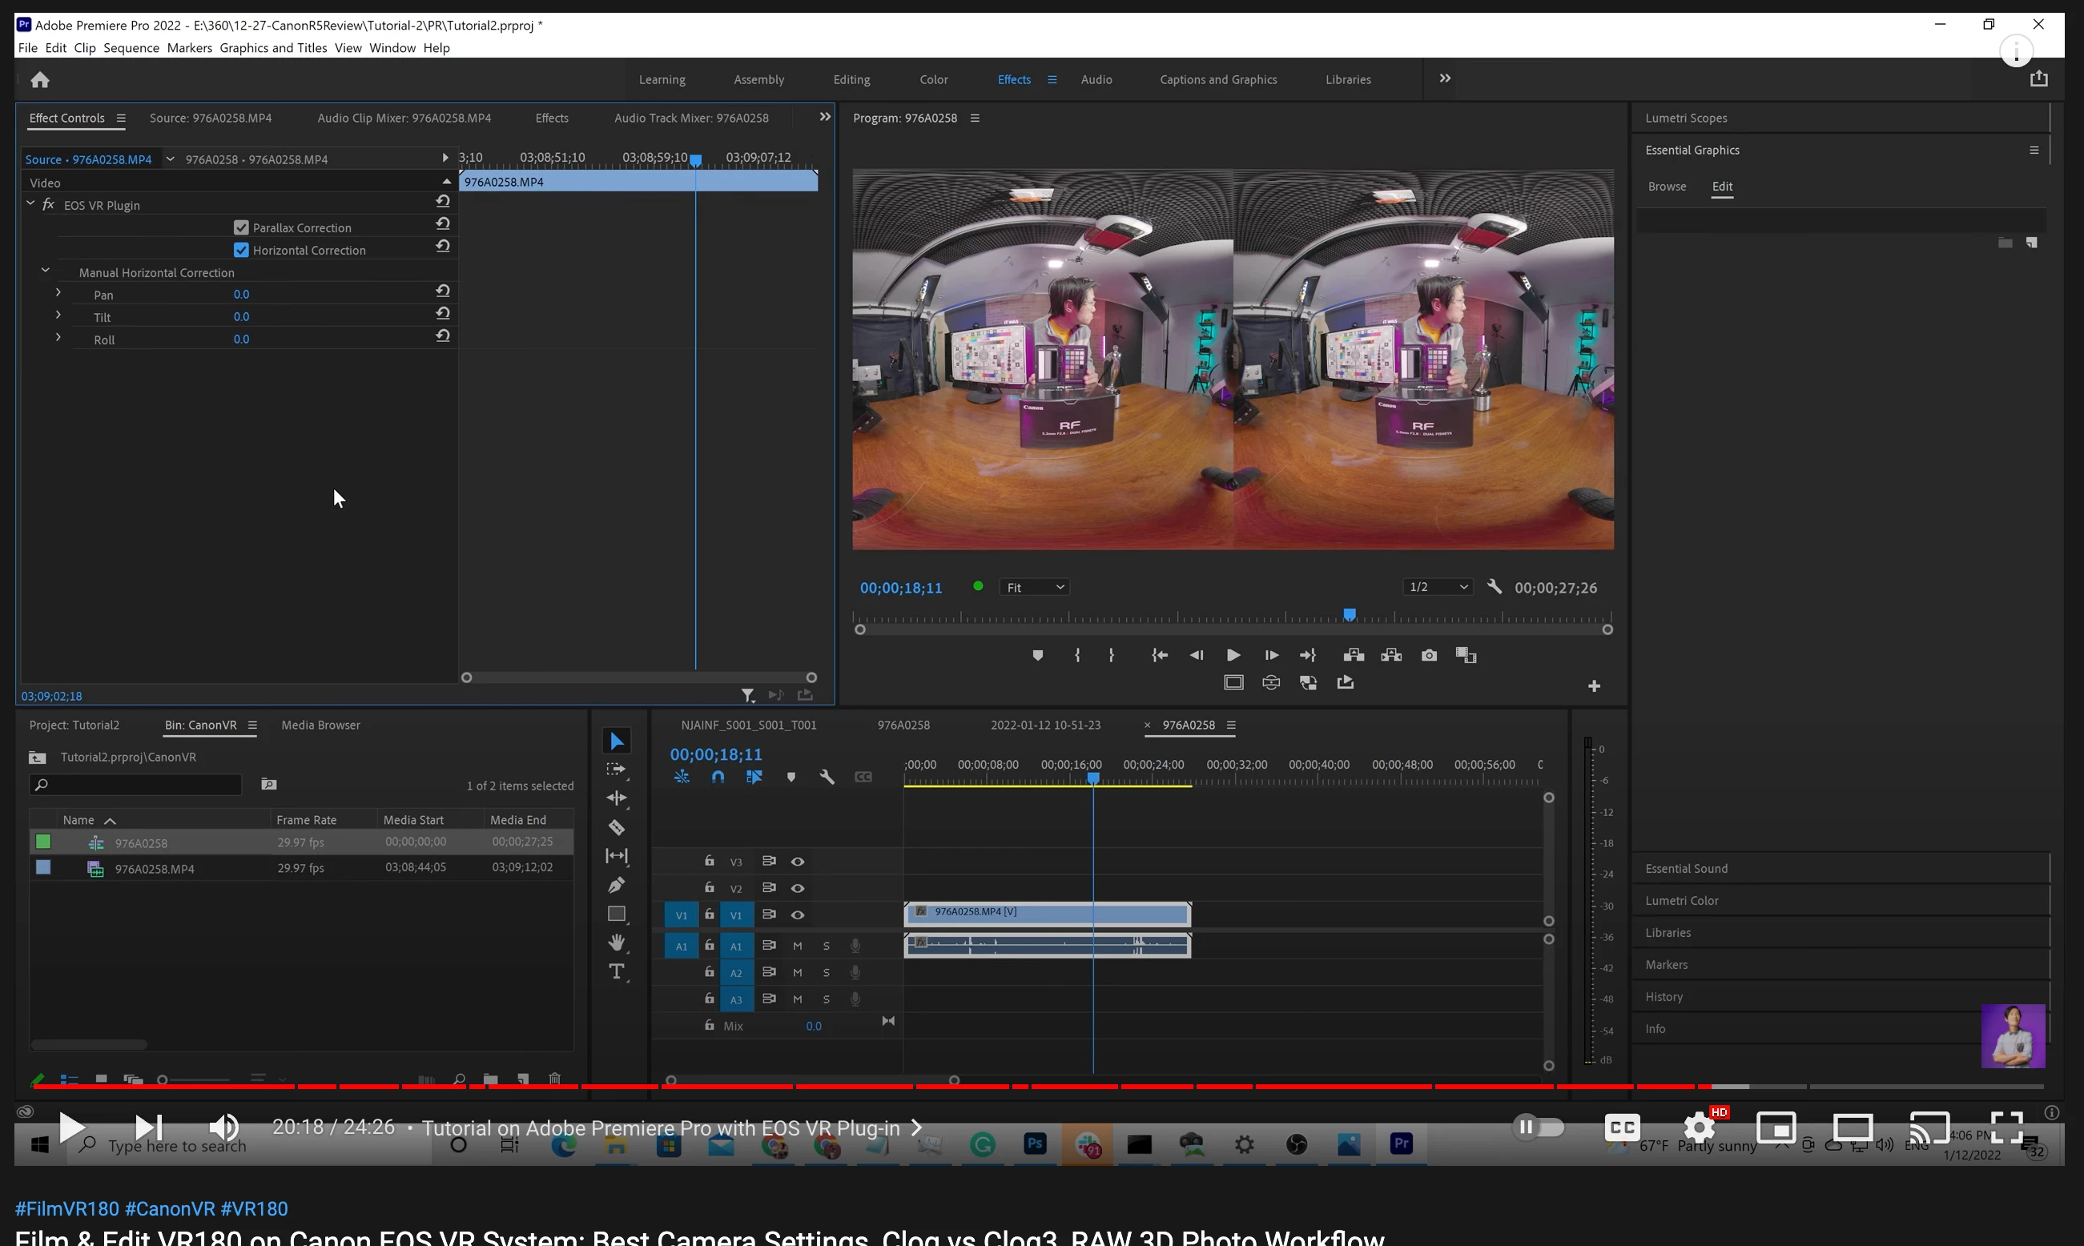Open the 1/2 playback resolution dropdown
This screenshot has height=1246, width=2084.
(1438, 587)
